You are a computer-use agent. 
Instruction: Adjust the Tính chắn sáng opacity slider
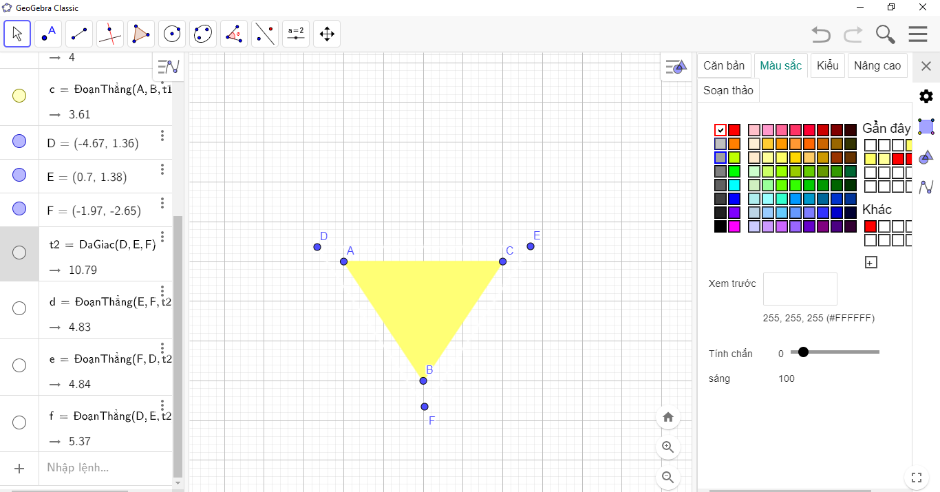tap(802, 352)
